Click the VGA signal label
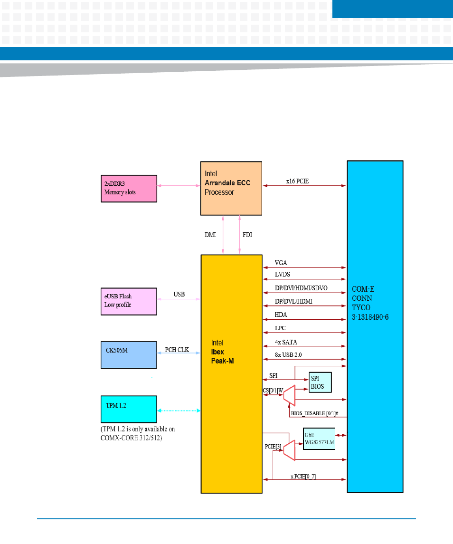The height and width of the screenshot is (544, 453). (x=281, y=263)
